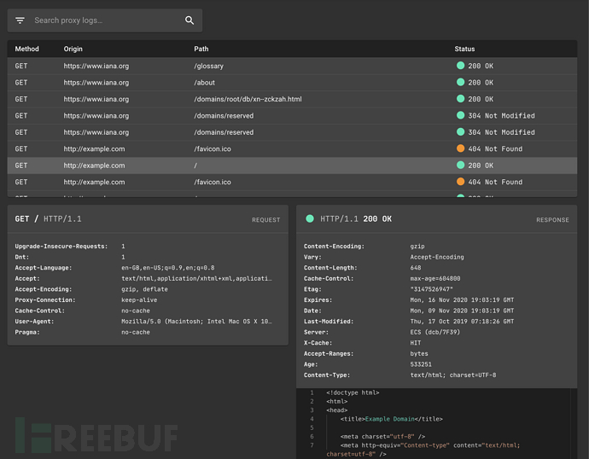This screenshot has width=589, height=459.
Task: Select the Server value ECS (dcb/7F39)
Action: (x=435, y=332)
